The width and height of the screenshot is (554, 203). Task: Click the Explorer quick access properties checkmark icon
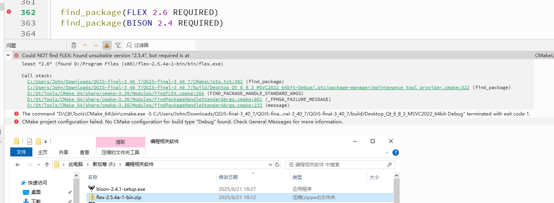click(x=30, y=142)
